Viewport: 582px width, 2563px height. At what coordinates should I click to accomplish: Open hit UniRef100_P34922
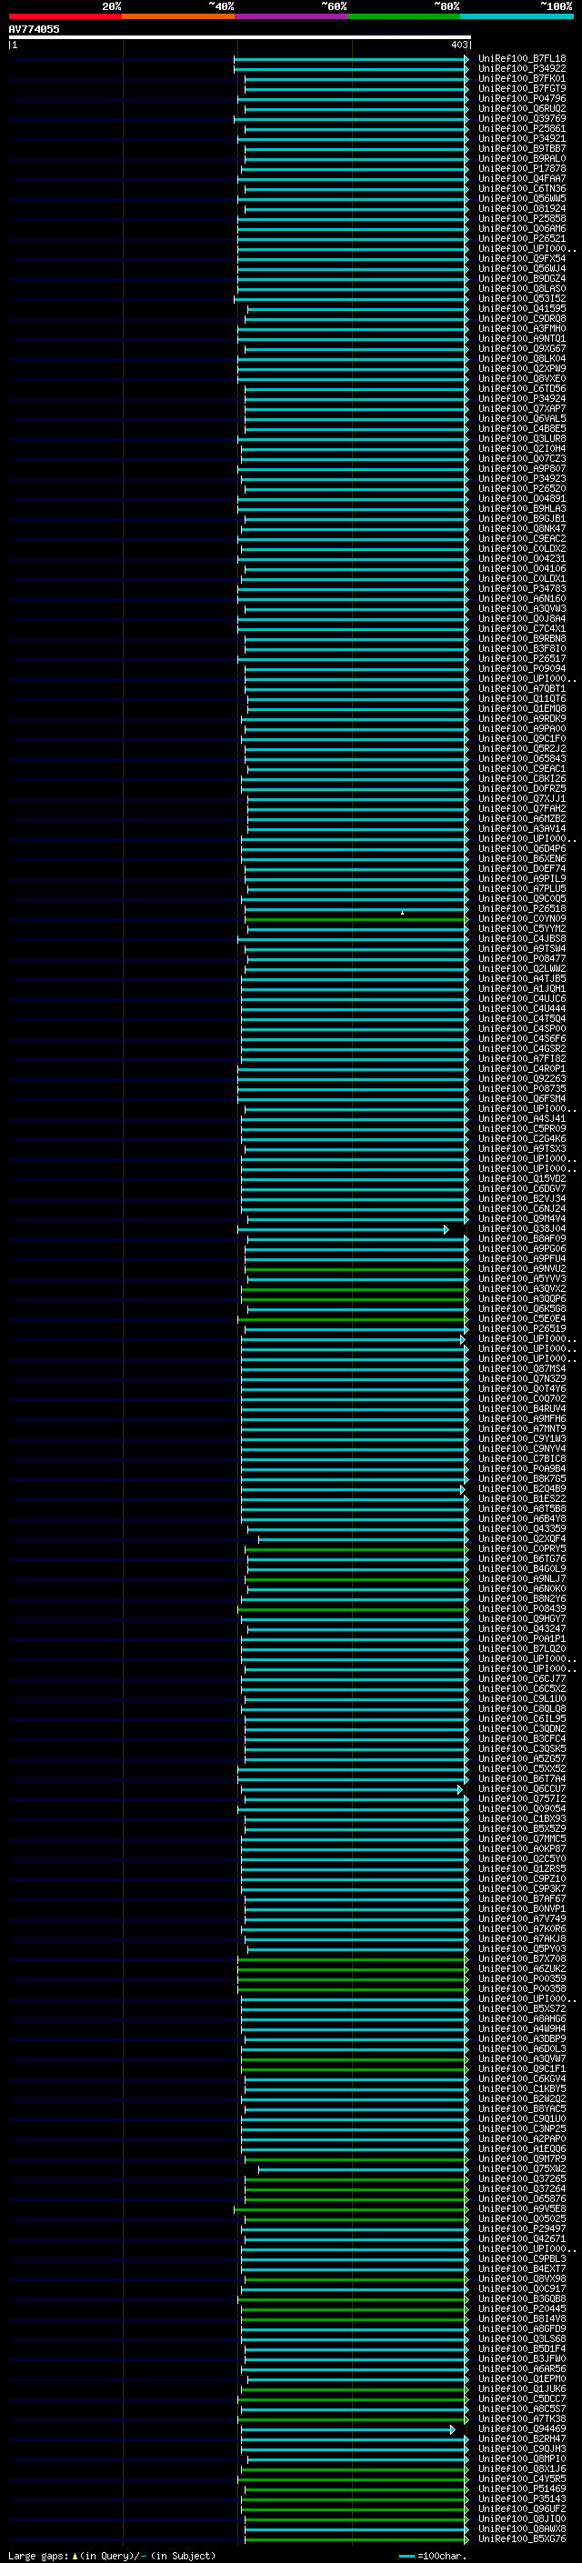click(x=521, y=69)
